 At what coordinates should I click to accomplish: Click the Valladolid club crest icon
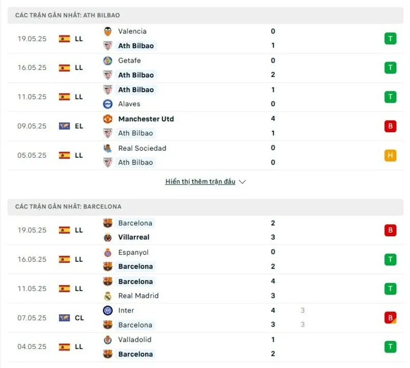[108, 339]
